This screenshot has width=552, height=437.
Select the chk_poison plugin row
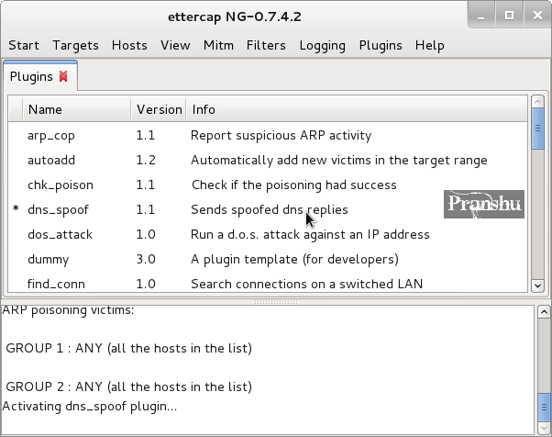268,185
